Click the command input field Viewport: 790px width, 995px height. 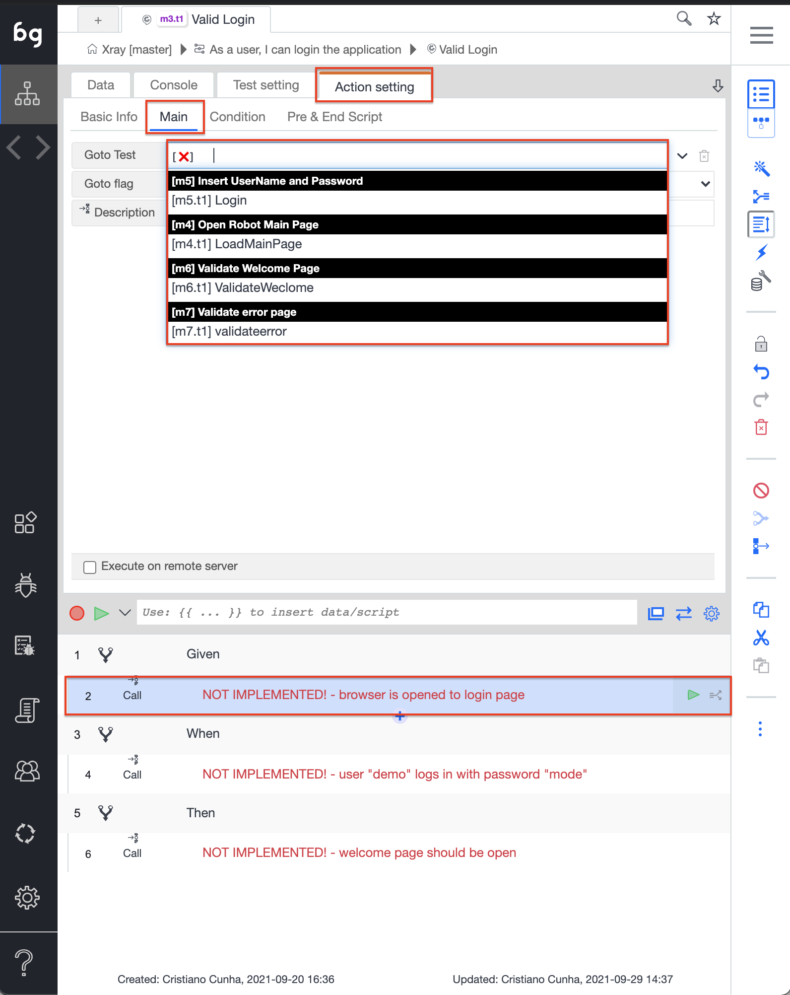coord(387,612)
